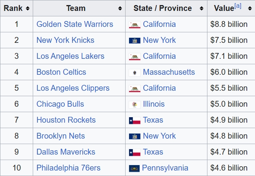Sort table by Rank column arrows
Screen dimensions: 255x176
pyautogui.click(x=28, y=8)
